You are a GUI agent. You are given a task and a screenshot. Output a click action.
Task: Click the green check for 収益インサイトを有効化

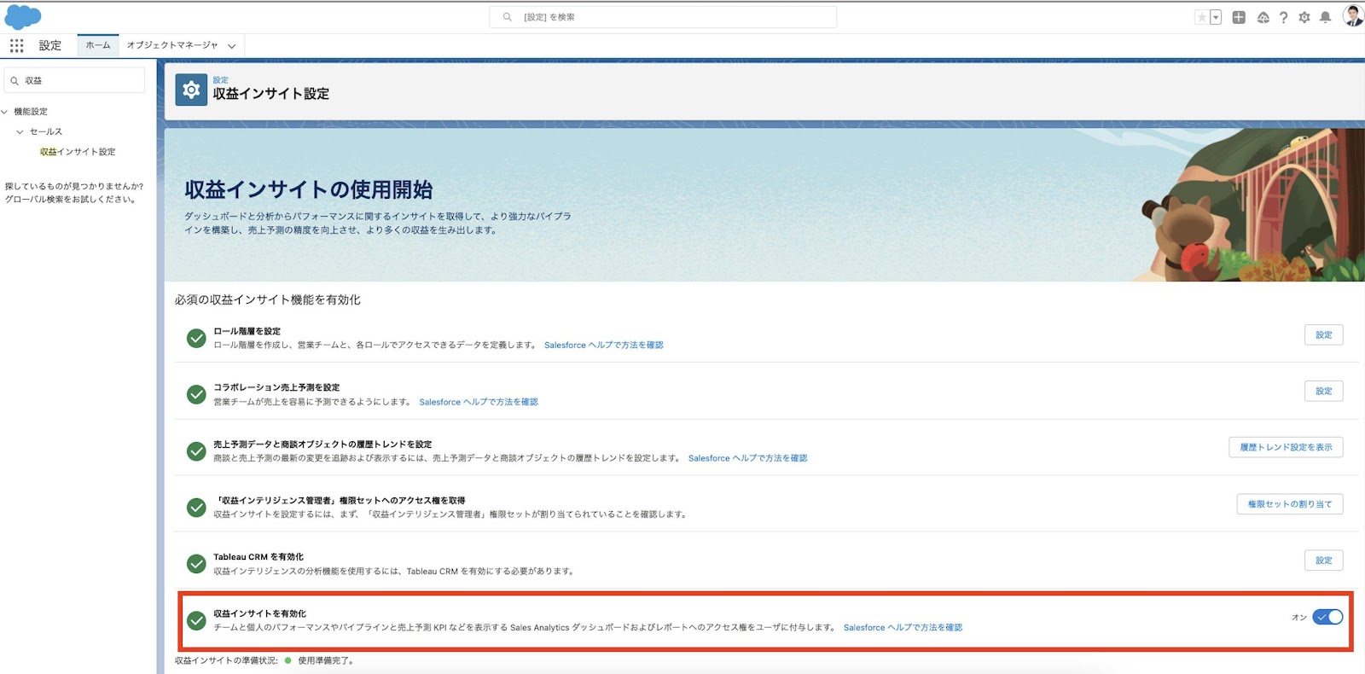(x=196, y=620)
